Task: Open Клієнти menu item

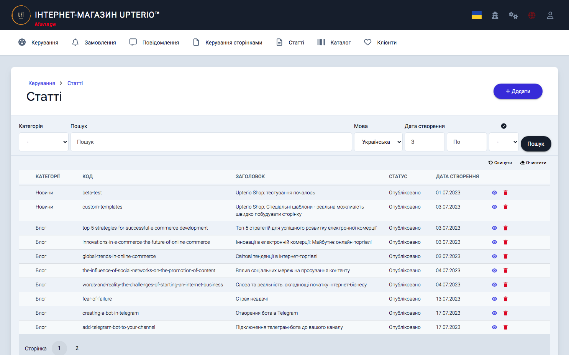Action: coord(380,43)
